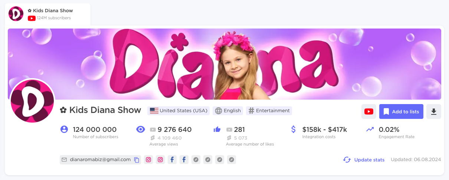Viewport: 449px width, 180px height.
Task: Open the channel on YouTube via red button
Action: (369, 111)
